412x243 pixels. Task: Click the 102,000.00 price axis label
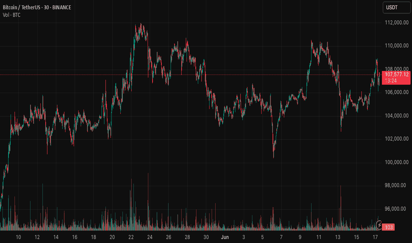(397, 139)
